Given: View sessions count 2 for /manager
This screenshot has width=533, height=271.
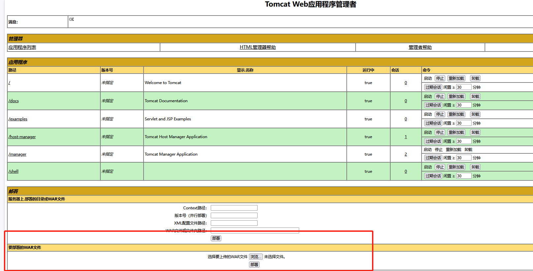Looking at the screenshot, I should click(406, 154).
